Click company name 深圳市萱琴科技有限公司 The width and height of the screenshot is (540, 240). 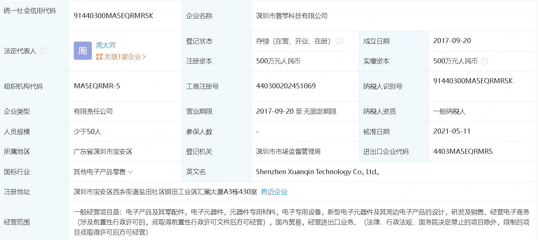click(x=292, y=16)
